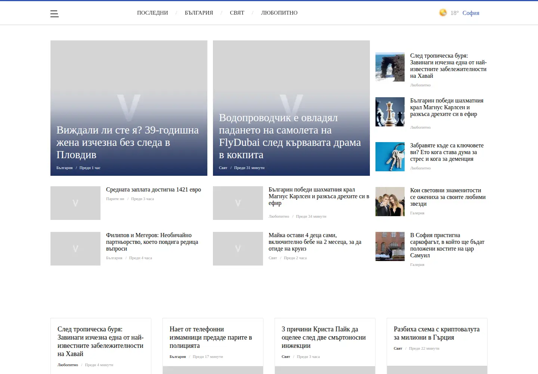Click Галерия label under цар Самуил article
Viewport: 538px width, 374px height.
pyautogui.click(x=417, y=265)
